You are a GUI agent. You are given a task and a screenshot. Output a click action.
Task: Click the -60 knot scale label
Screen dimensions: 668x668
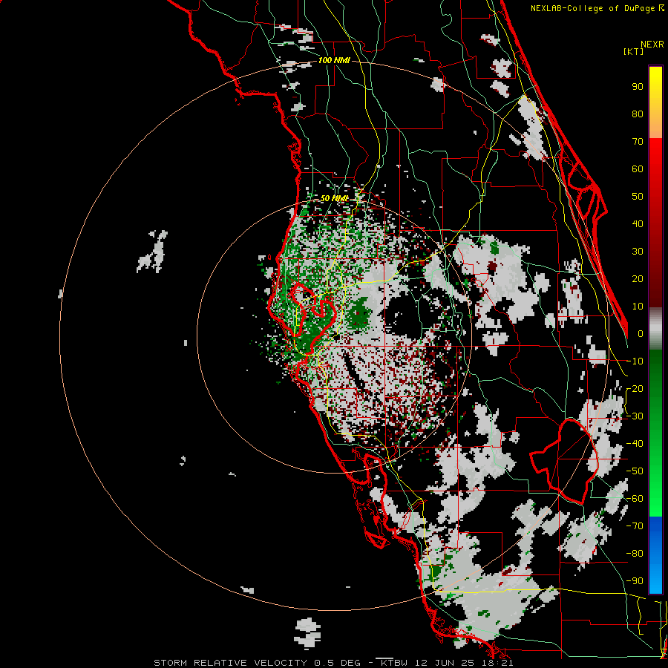(x=635, y=499)
